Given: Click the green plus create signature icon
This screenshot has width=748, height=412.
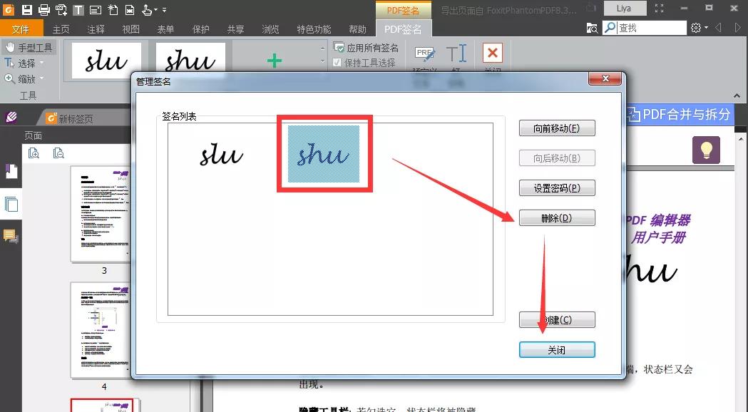Looking at the screenshot, I should (275, 61).
